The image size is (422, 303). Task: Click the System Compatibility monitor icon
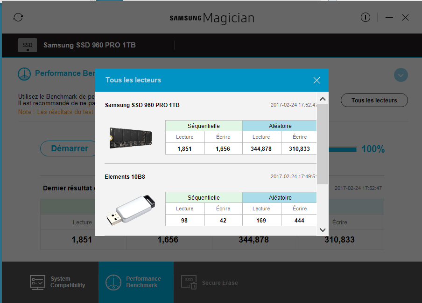37,283
